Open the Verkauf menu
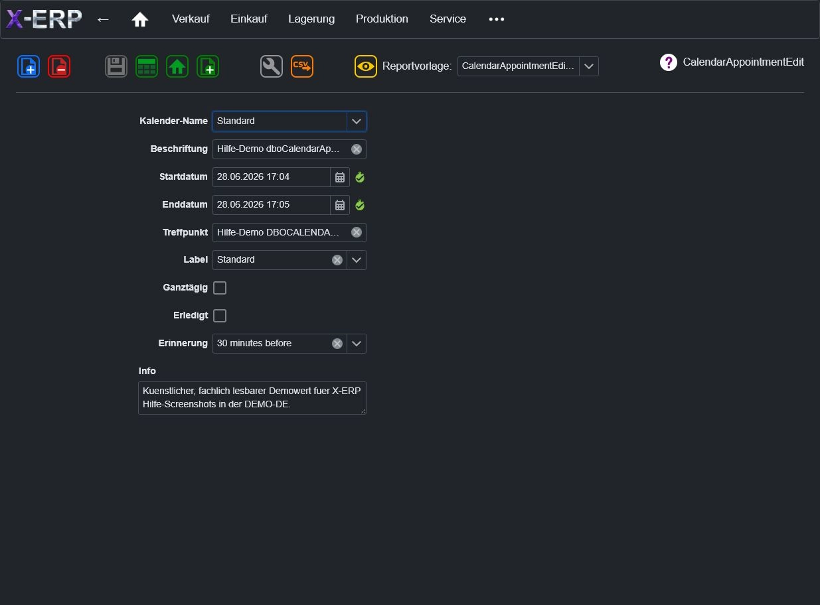This screenshot has width=820, height=605. tap(191, 19)
